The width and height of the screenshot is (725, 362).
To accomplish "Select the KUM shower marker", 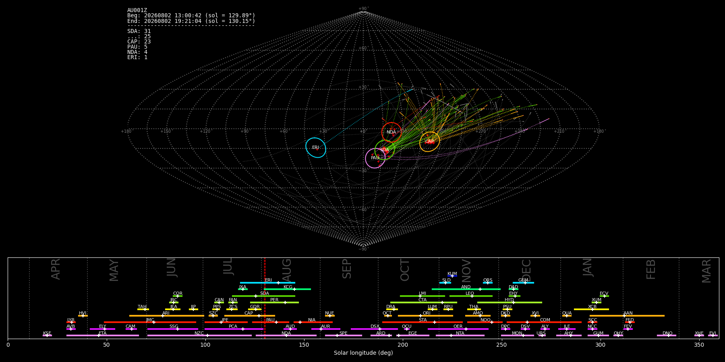I will click(x=452, y=276).
